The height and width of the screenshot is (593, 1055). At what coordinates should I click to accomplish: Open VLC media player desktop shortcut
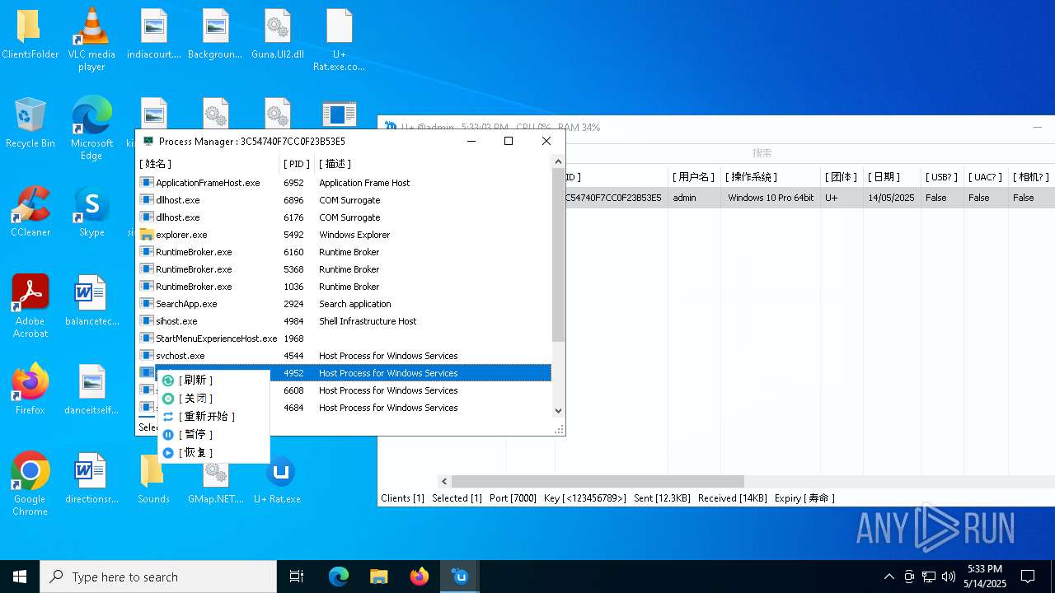click(91, 40)
